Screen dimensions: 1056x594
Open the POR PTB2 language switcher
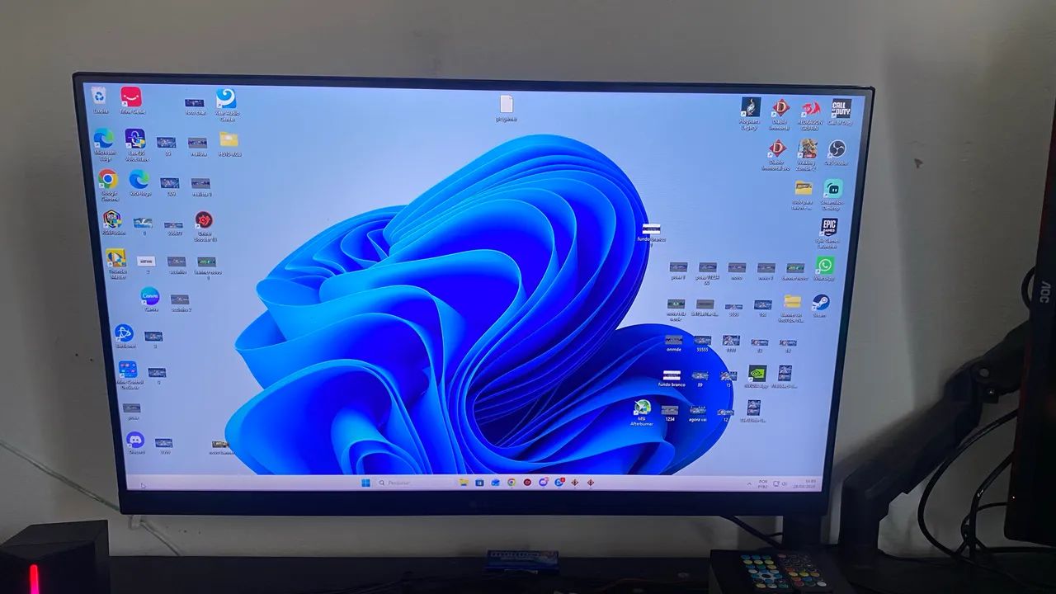(763, 483)
